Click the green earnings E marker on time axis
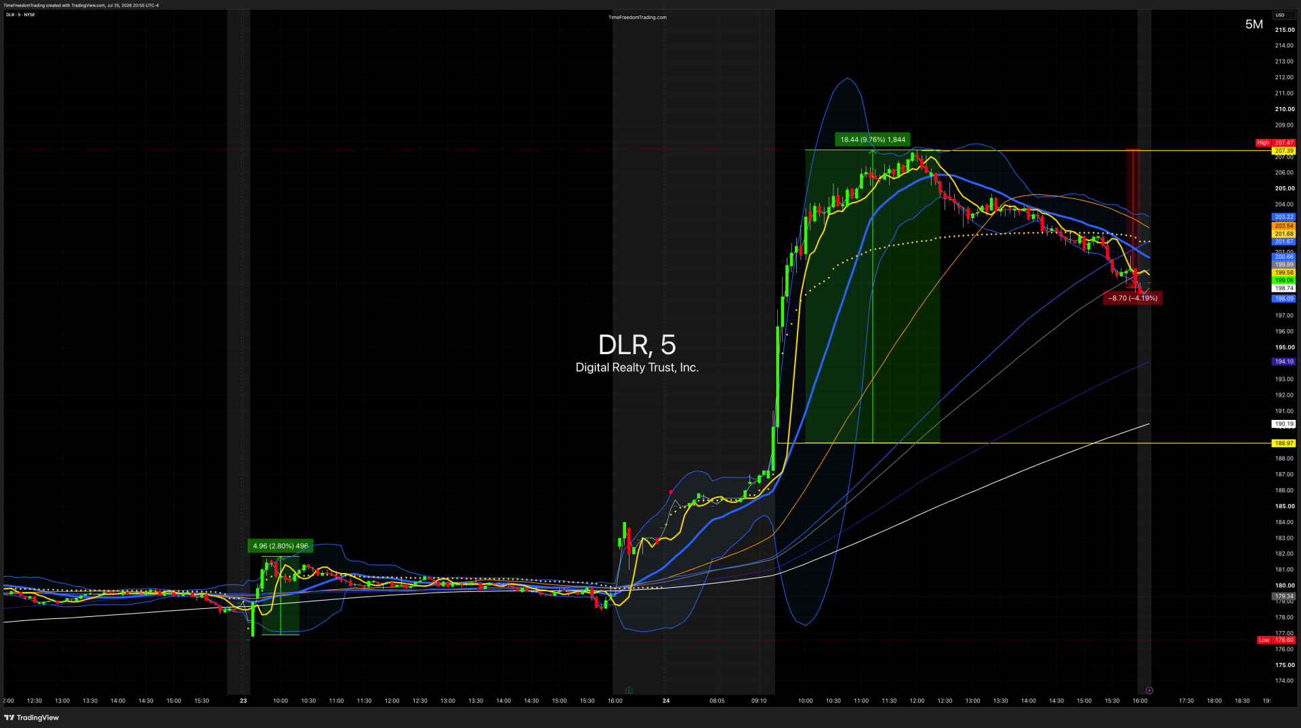 (x=629, y=691)
